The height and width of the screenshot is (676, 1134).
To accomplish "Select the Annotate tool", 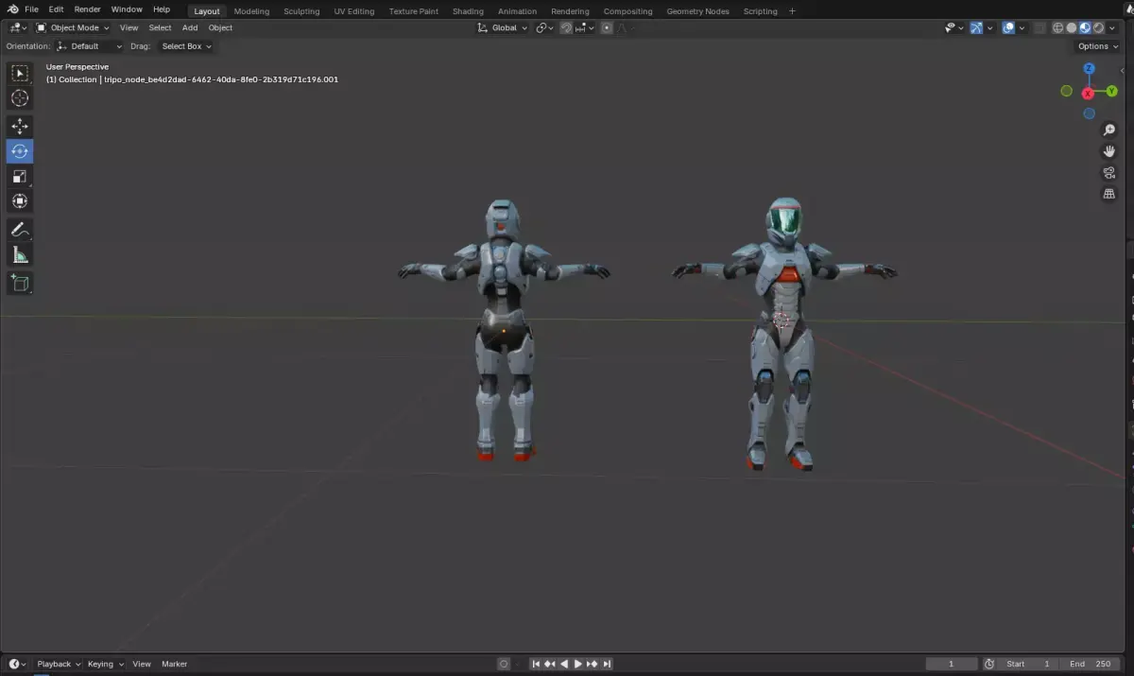I will click(x=20, y=229).
